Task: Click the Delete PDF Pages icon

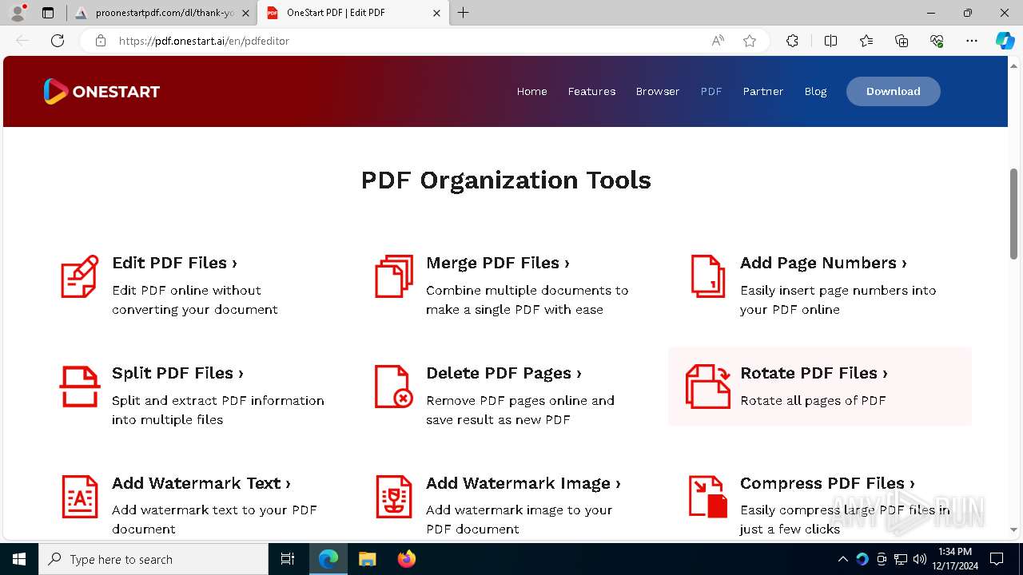Action: click(x=394, y=387)
